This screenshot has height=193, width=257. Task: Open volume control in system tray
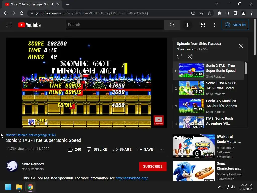tap(233, 187)
